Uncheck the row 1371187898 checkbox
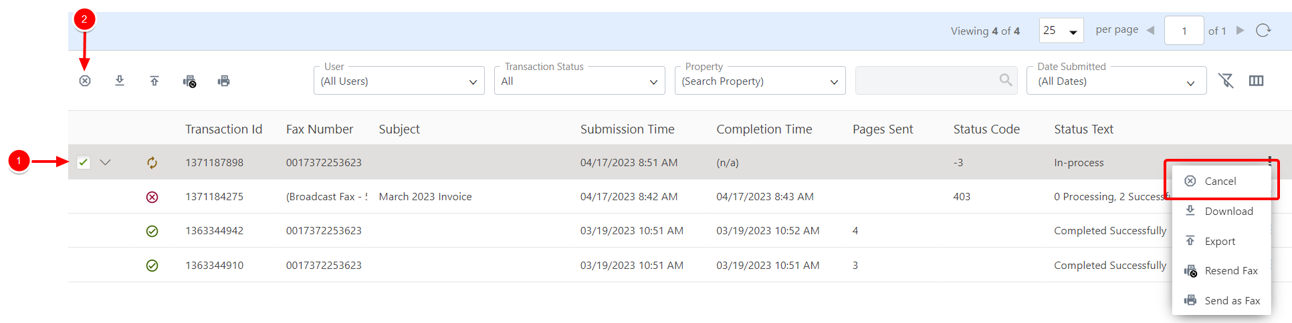Viewport: 1292px width, 323px height. (x=84, y=162)
